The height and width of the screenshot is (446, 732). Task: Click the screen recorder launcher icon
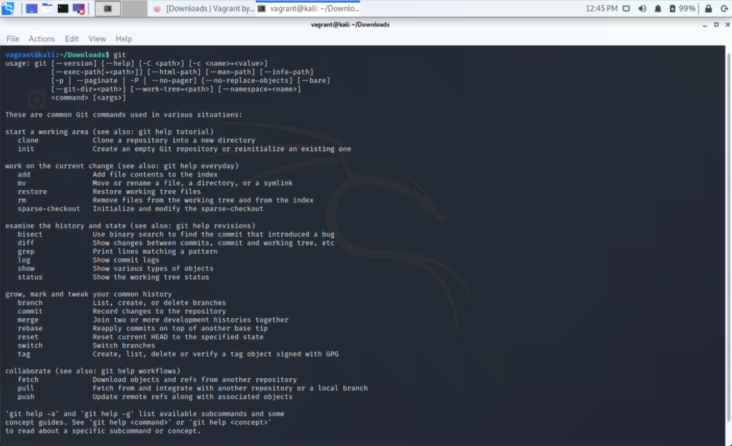click(x=79, y=9)
